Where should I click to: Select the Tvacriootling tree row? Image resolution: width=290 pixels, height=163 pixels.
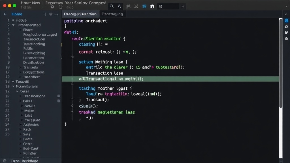[34, 44]
